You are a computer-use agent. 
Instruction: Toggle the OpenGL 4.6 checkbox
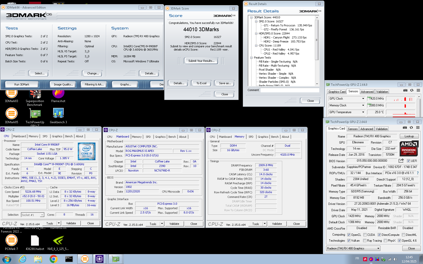click(399, 241)
